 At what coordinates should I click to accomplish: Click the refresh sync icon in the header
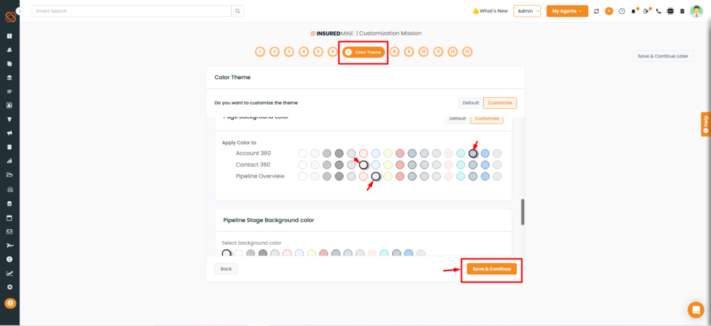(x=596, y=11)
